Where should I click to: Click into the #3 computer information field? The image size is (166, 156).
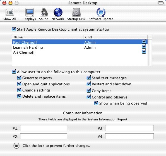129,128
